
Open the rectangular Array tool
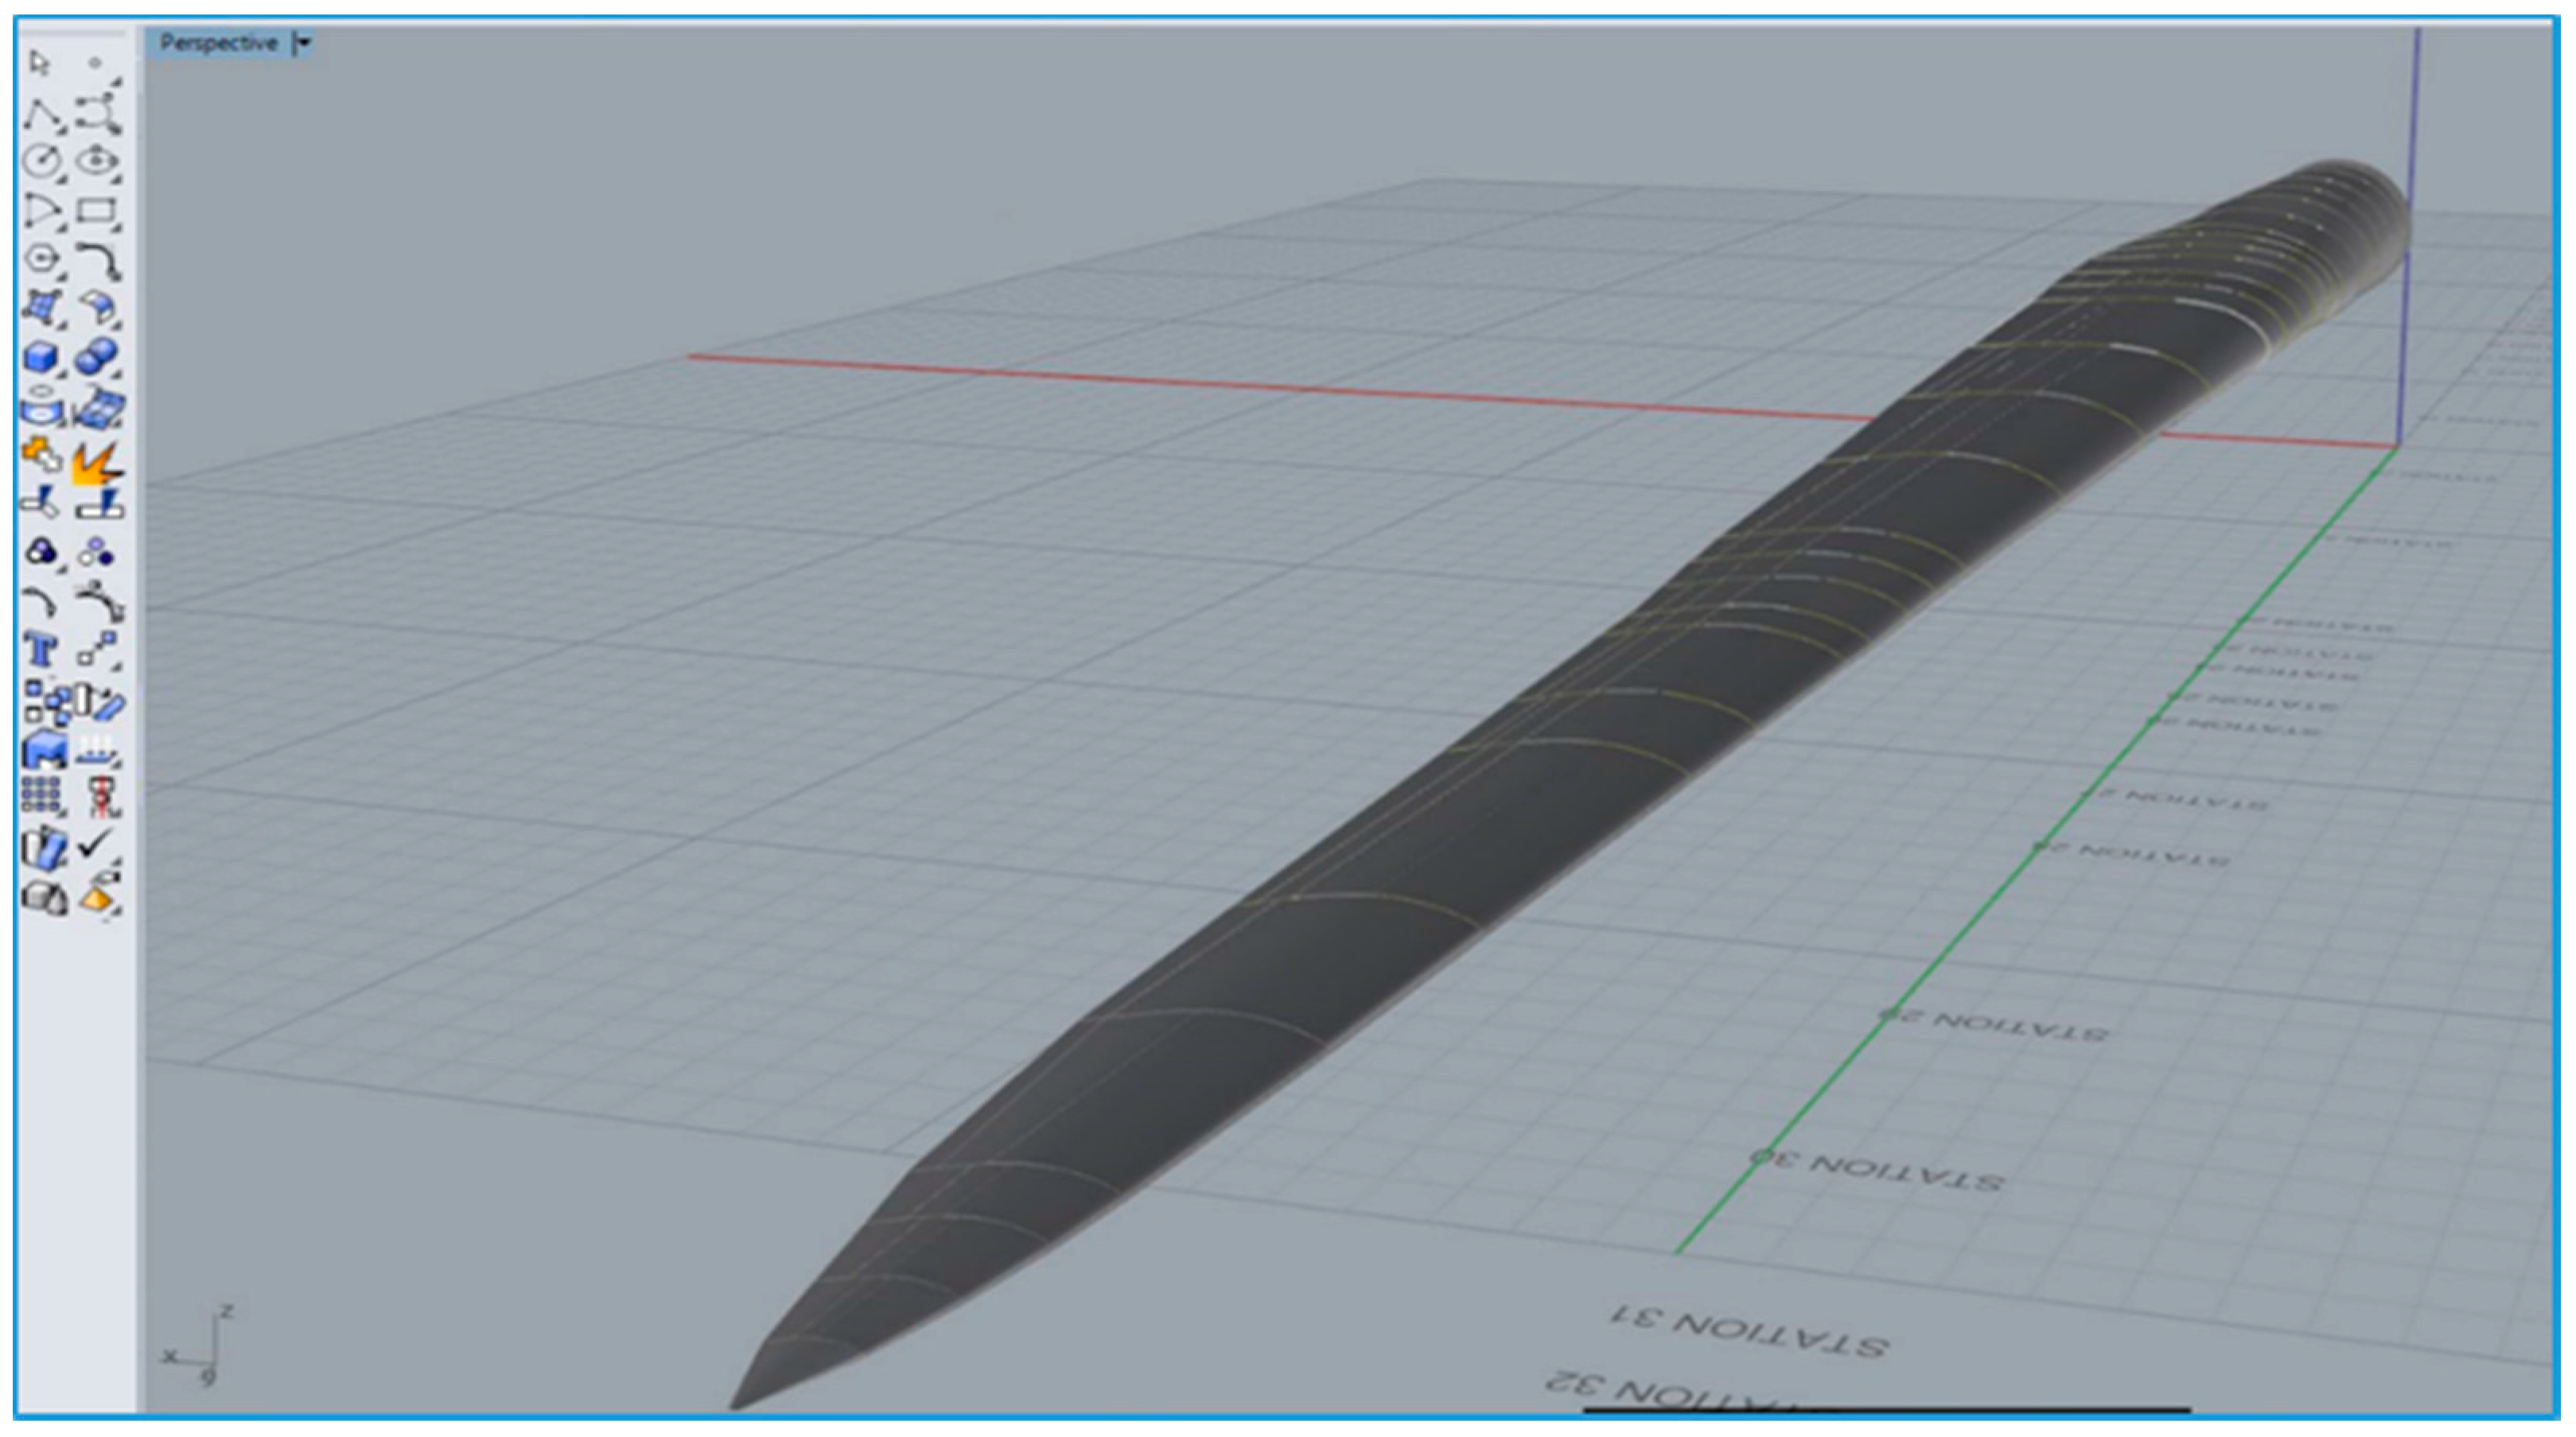pyautogui.click(x=41, y=795)
